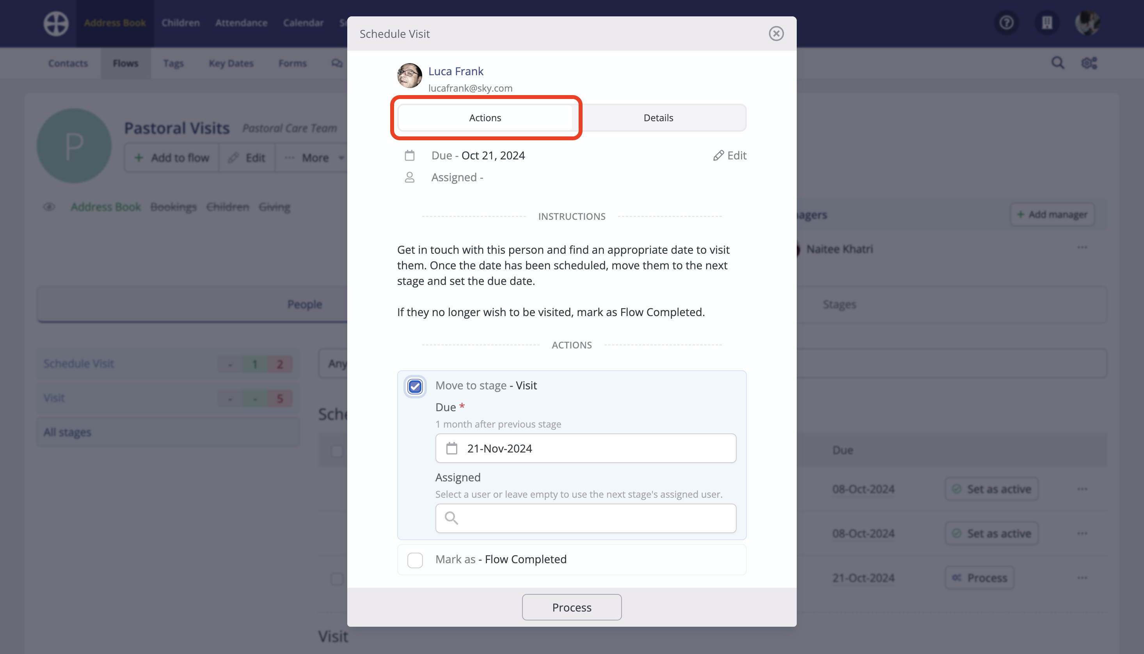Click the speech bubbles communication icon
1144x654 pixels.
click(336, 63)
